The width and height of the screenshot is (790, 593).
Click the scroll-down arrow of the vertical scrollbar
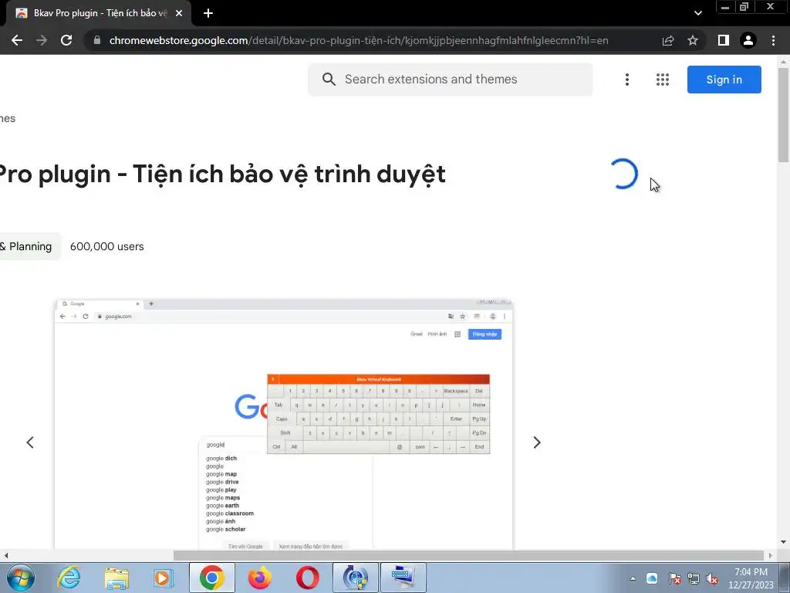point(783,542)
